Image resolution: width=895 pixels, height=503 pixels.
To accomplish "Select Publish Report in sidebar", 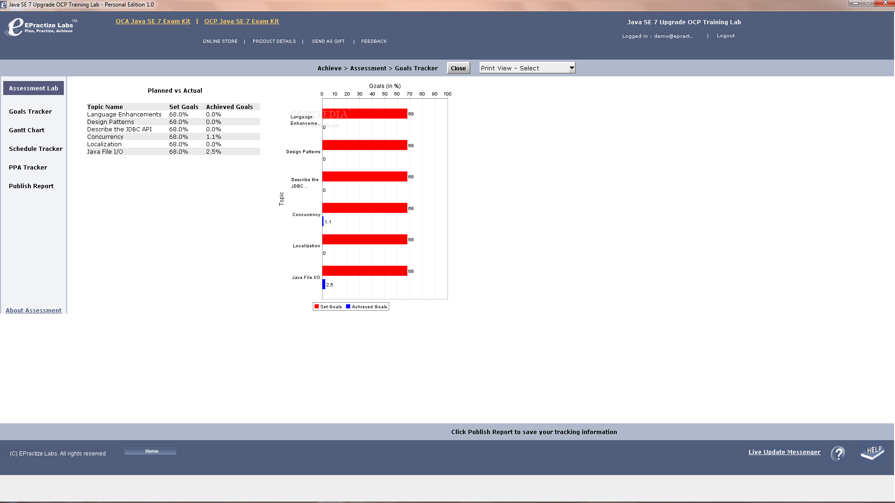I will tap(31, 186).
